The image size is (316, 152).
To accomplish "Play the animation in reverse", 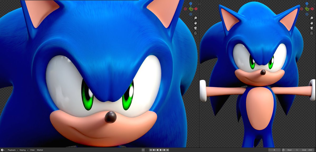I will point(157,150).
